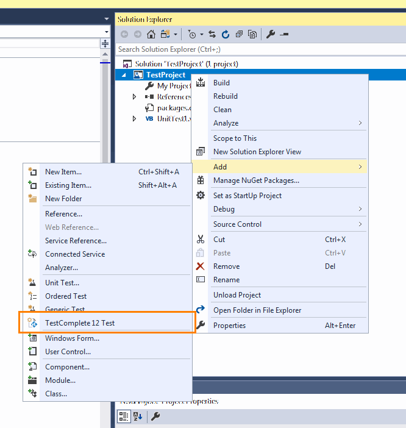The width and height of the screenshot is (406, 428).
Task: Sort properties alphabetically with the A-Z icon
Action: [138, 416]
